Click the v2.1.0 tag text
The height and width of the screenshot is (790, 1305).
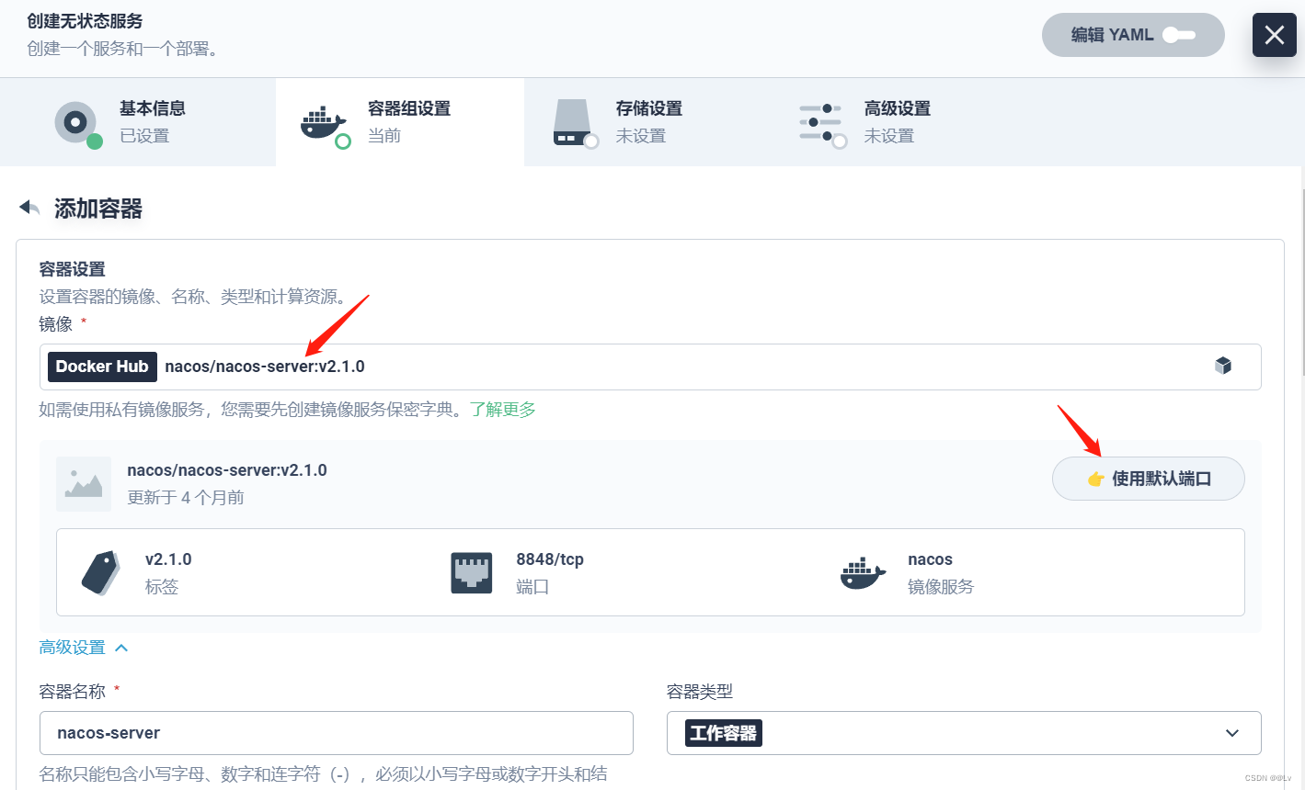coord(168,559)
